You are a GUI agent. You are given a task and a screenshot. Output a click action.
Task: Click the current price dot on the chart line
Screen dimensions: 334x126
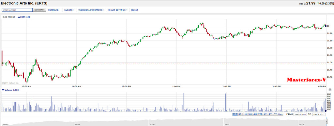pyautogui.click(x=326, y=26)
